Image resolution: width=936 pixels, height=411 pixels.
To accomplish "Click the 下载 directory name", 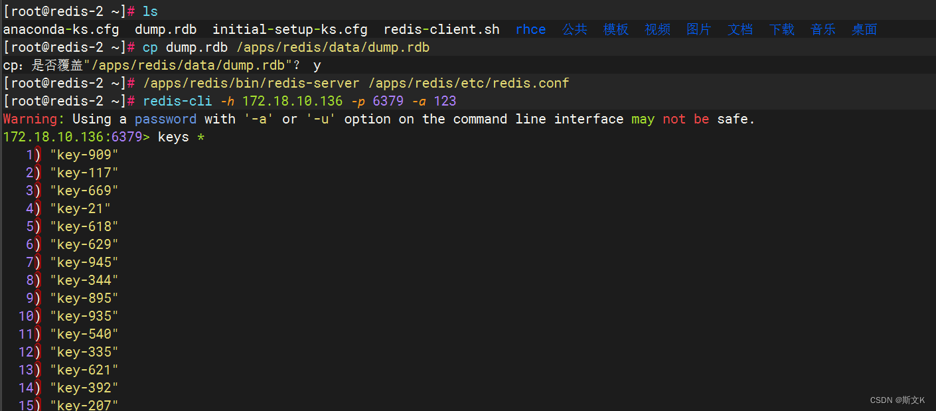I will coord(782,29).
